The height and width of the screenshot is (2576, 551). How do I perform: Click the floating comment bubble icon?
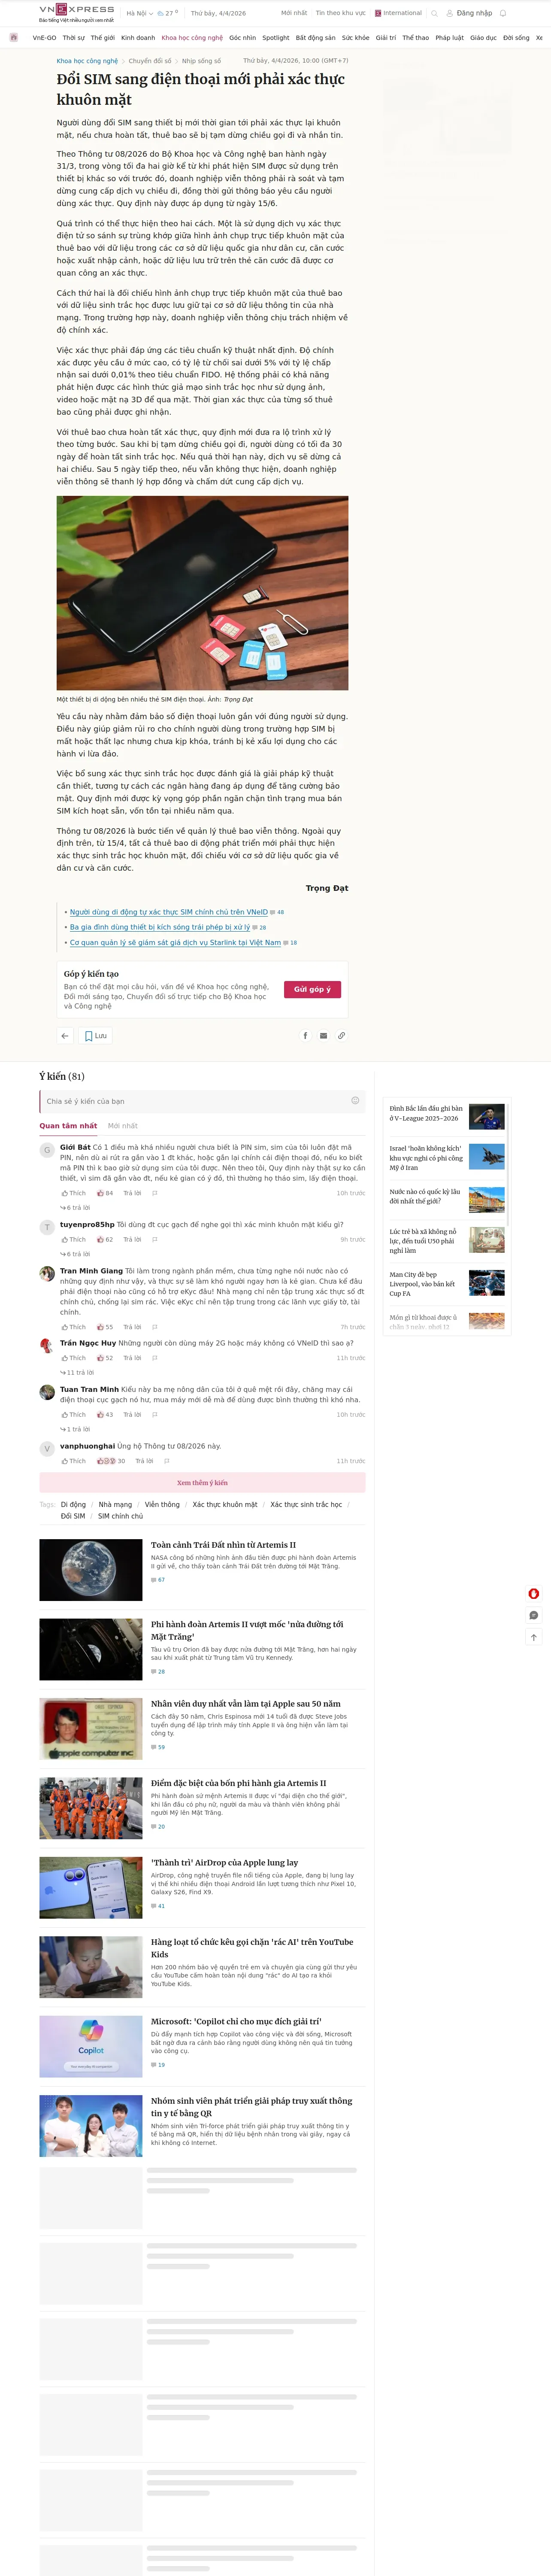pos(534,1615)
